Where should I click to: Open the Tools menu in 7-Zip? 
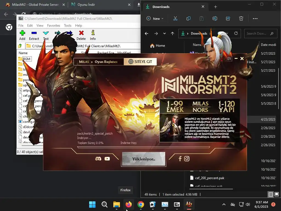click(x=68, y=26)
